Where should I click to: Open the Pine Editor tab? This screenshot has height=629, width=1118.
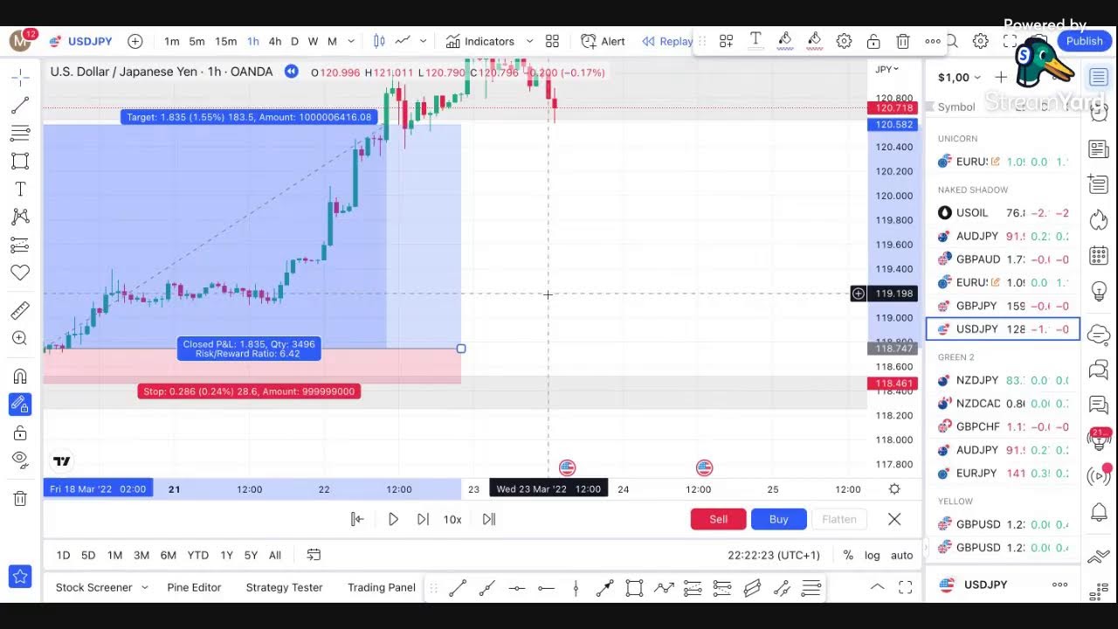coord(194,587)
